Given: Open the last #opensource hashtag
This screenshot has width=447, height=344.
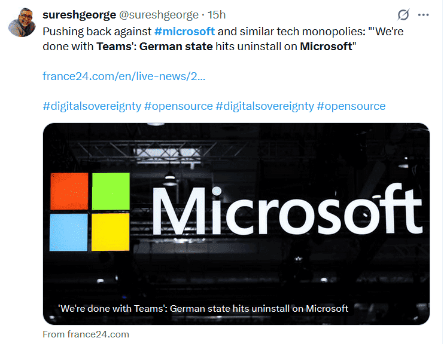Looking at the screenshot, I should pyautogui.click(x=351, y=106).
